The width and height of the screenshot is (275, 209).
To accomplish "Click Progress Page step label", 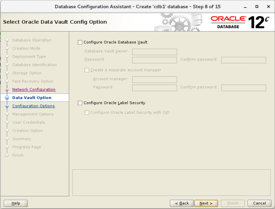I will pyautogui.click(x=26, y=147).
